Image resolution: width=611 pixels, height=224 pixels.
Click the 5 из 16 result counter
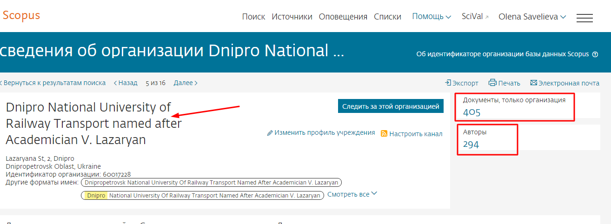(155, 83)
